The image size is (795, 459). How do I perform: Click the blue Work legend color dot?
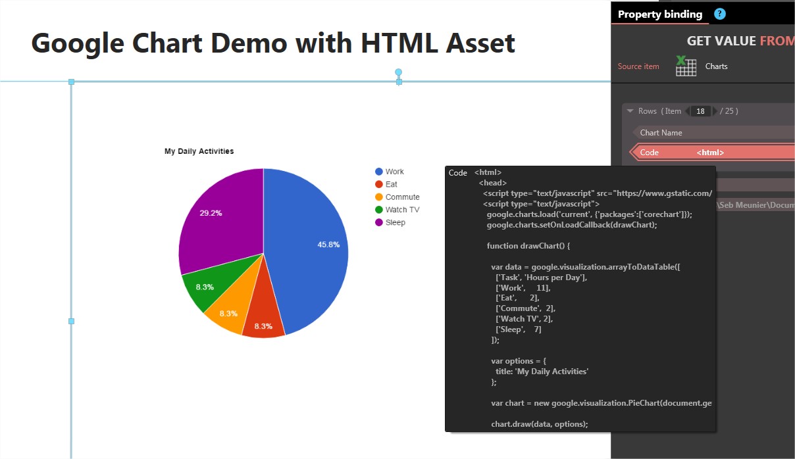[379, 172]
